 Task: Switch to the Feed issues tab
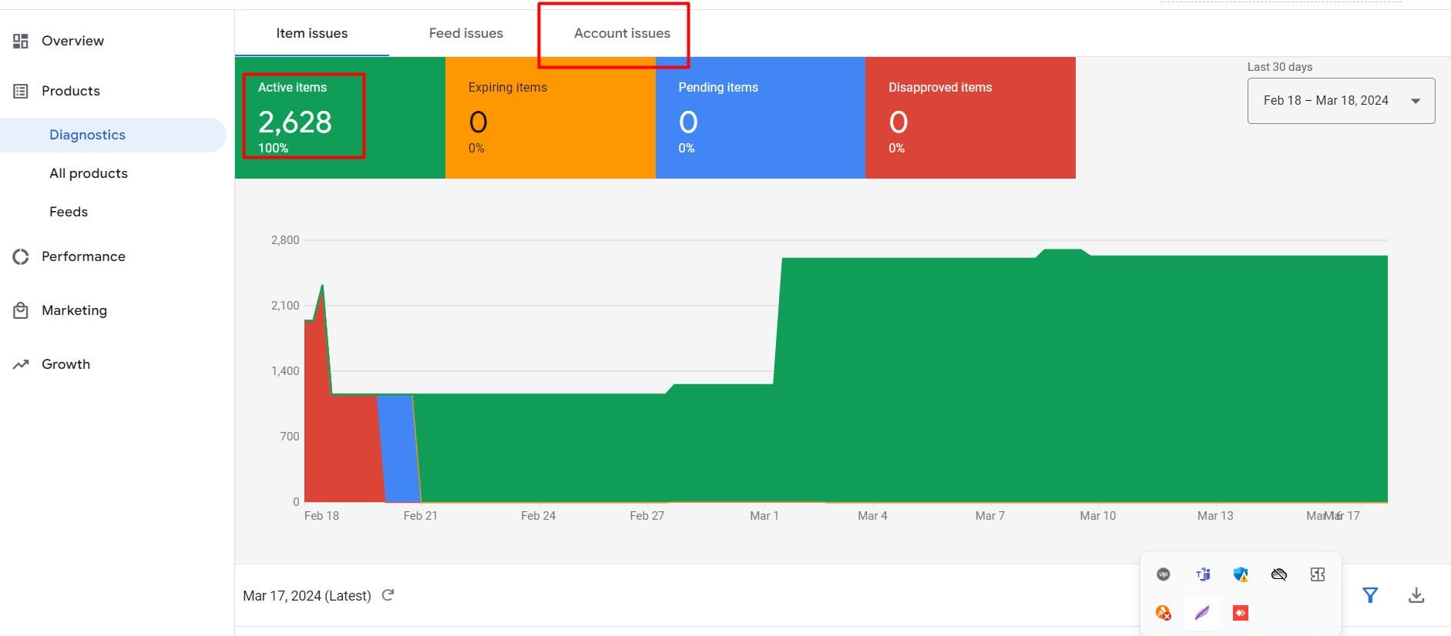coord(466,33)
